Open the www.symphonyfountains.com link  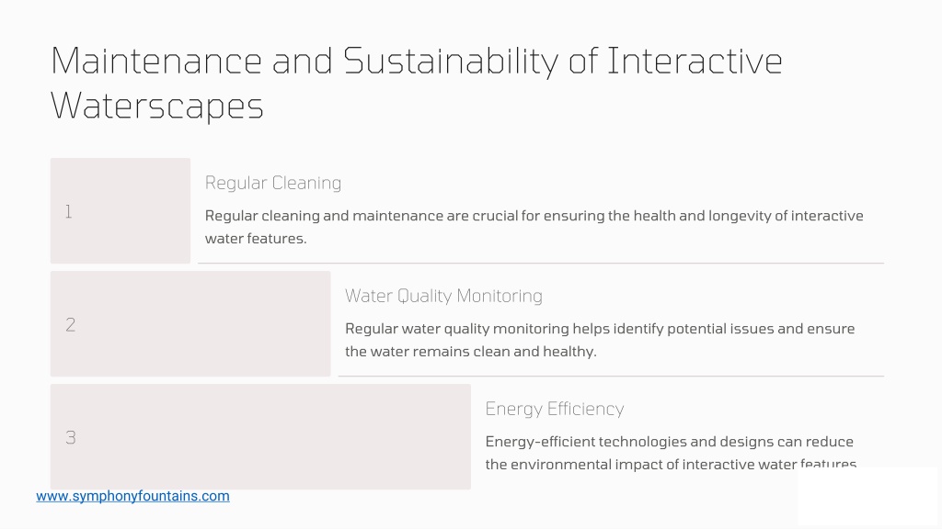[x=132, y=496]
